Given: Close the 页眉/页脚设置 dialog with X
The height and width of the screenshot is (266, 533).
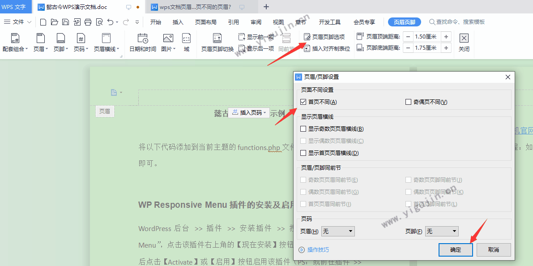Looking at the screenshot, I should (x=508, y=77).
